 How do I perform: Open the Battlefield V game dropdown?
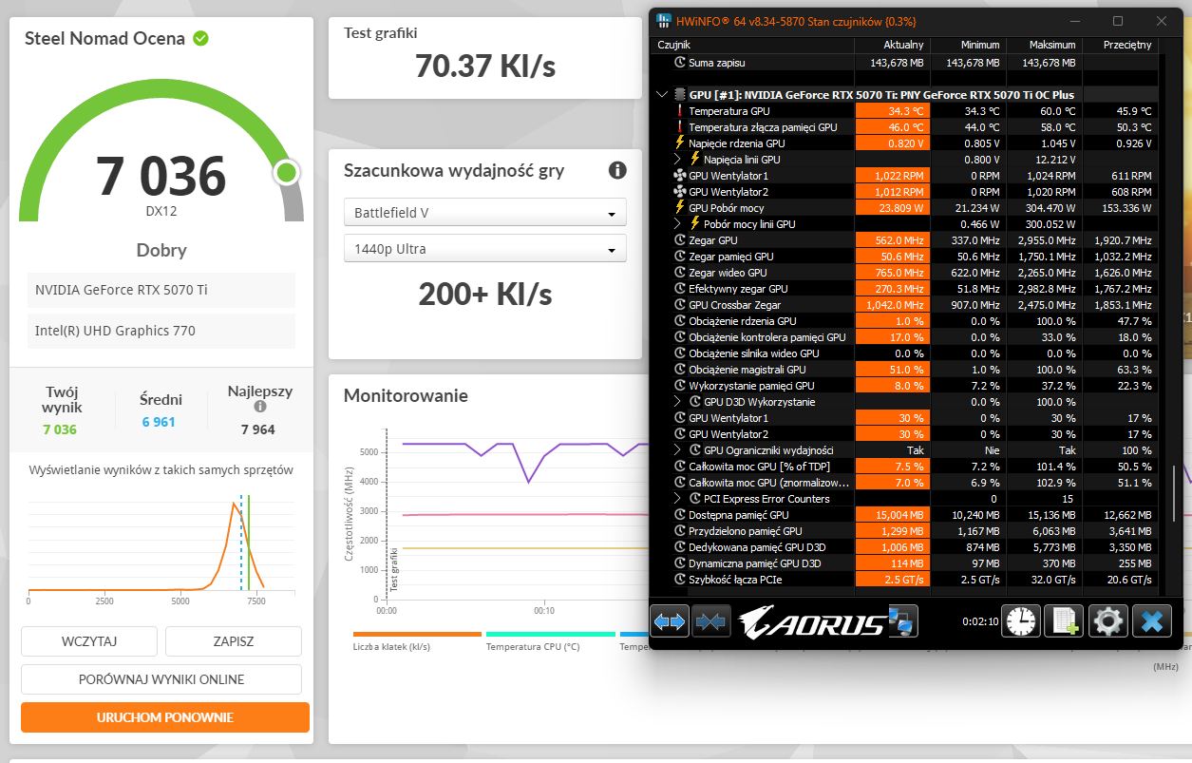pos(484,213)
